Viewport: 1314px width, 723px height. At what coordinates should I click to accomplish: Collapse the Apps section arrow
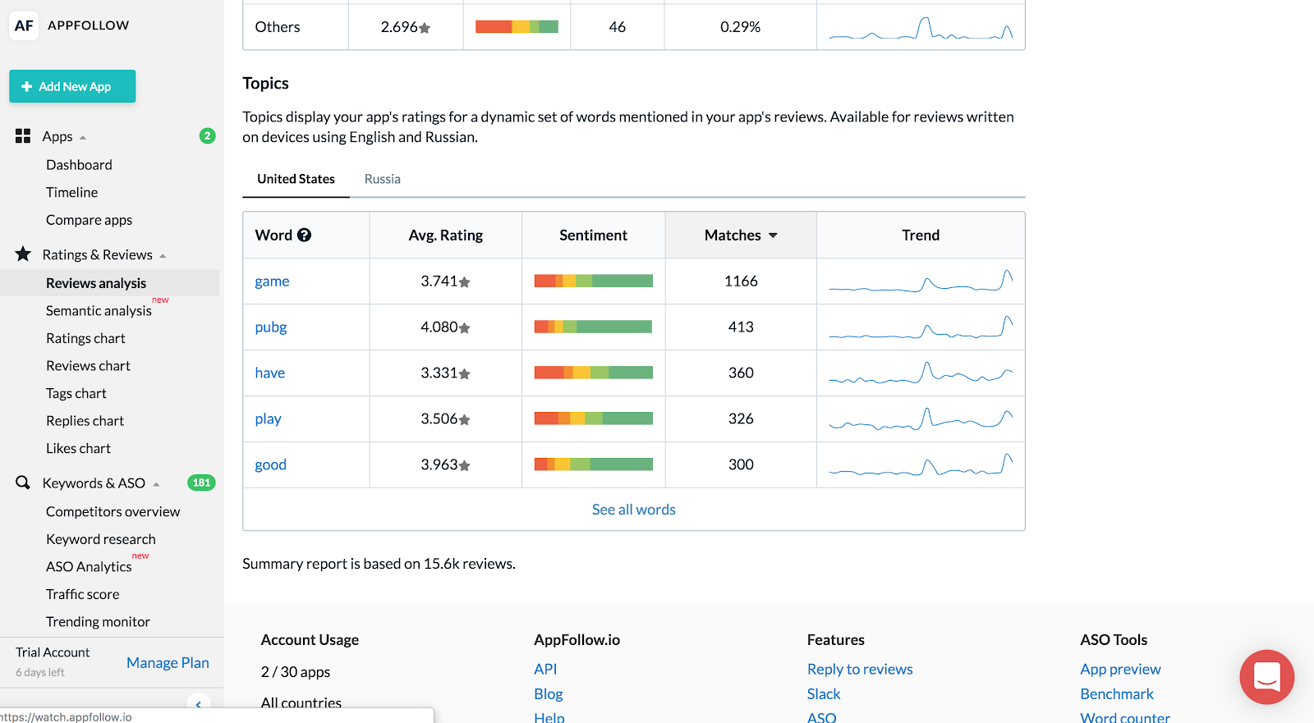[x=83, y=137]
